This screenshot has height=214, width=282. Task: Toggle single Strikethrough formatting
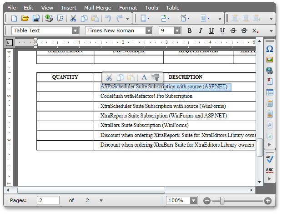[233, 31]
